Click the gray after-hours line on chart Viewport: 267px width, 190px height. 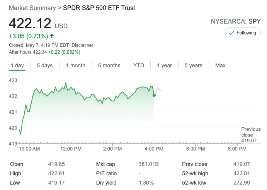pyautogui.click(x=158, y=89)
